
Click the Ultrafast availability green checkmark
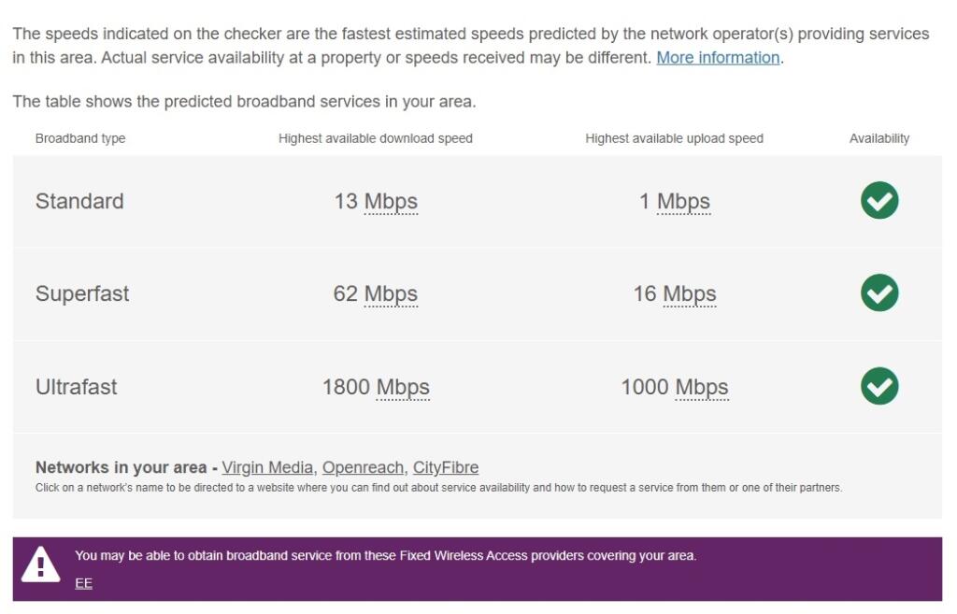point(878,385)
